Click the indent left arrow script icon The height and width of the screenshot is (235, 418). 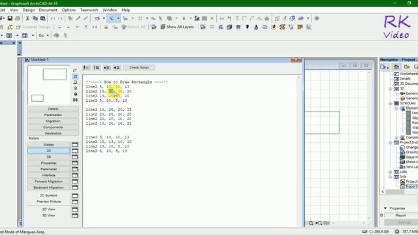[x=117, y=68]
